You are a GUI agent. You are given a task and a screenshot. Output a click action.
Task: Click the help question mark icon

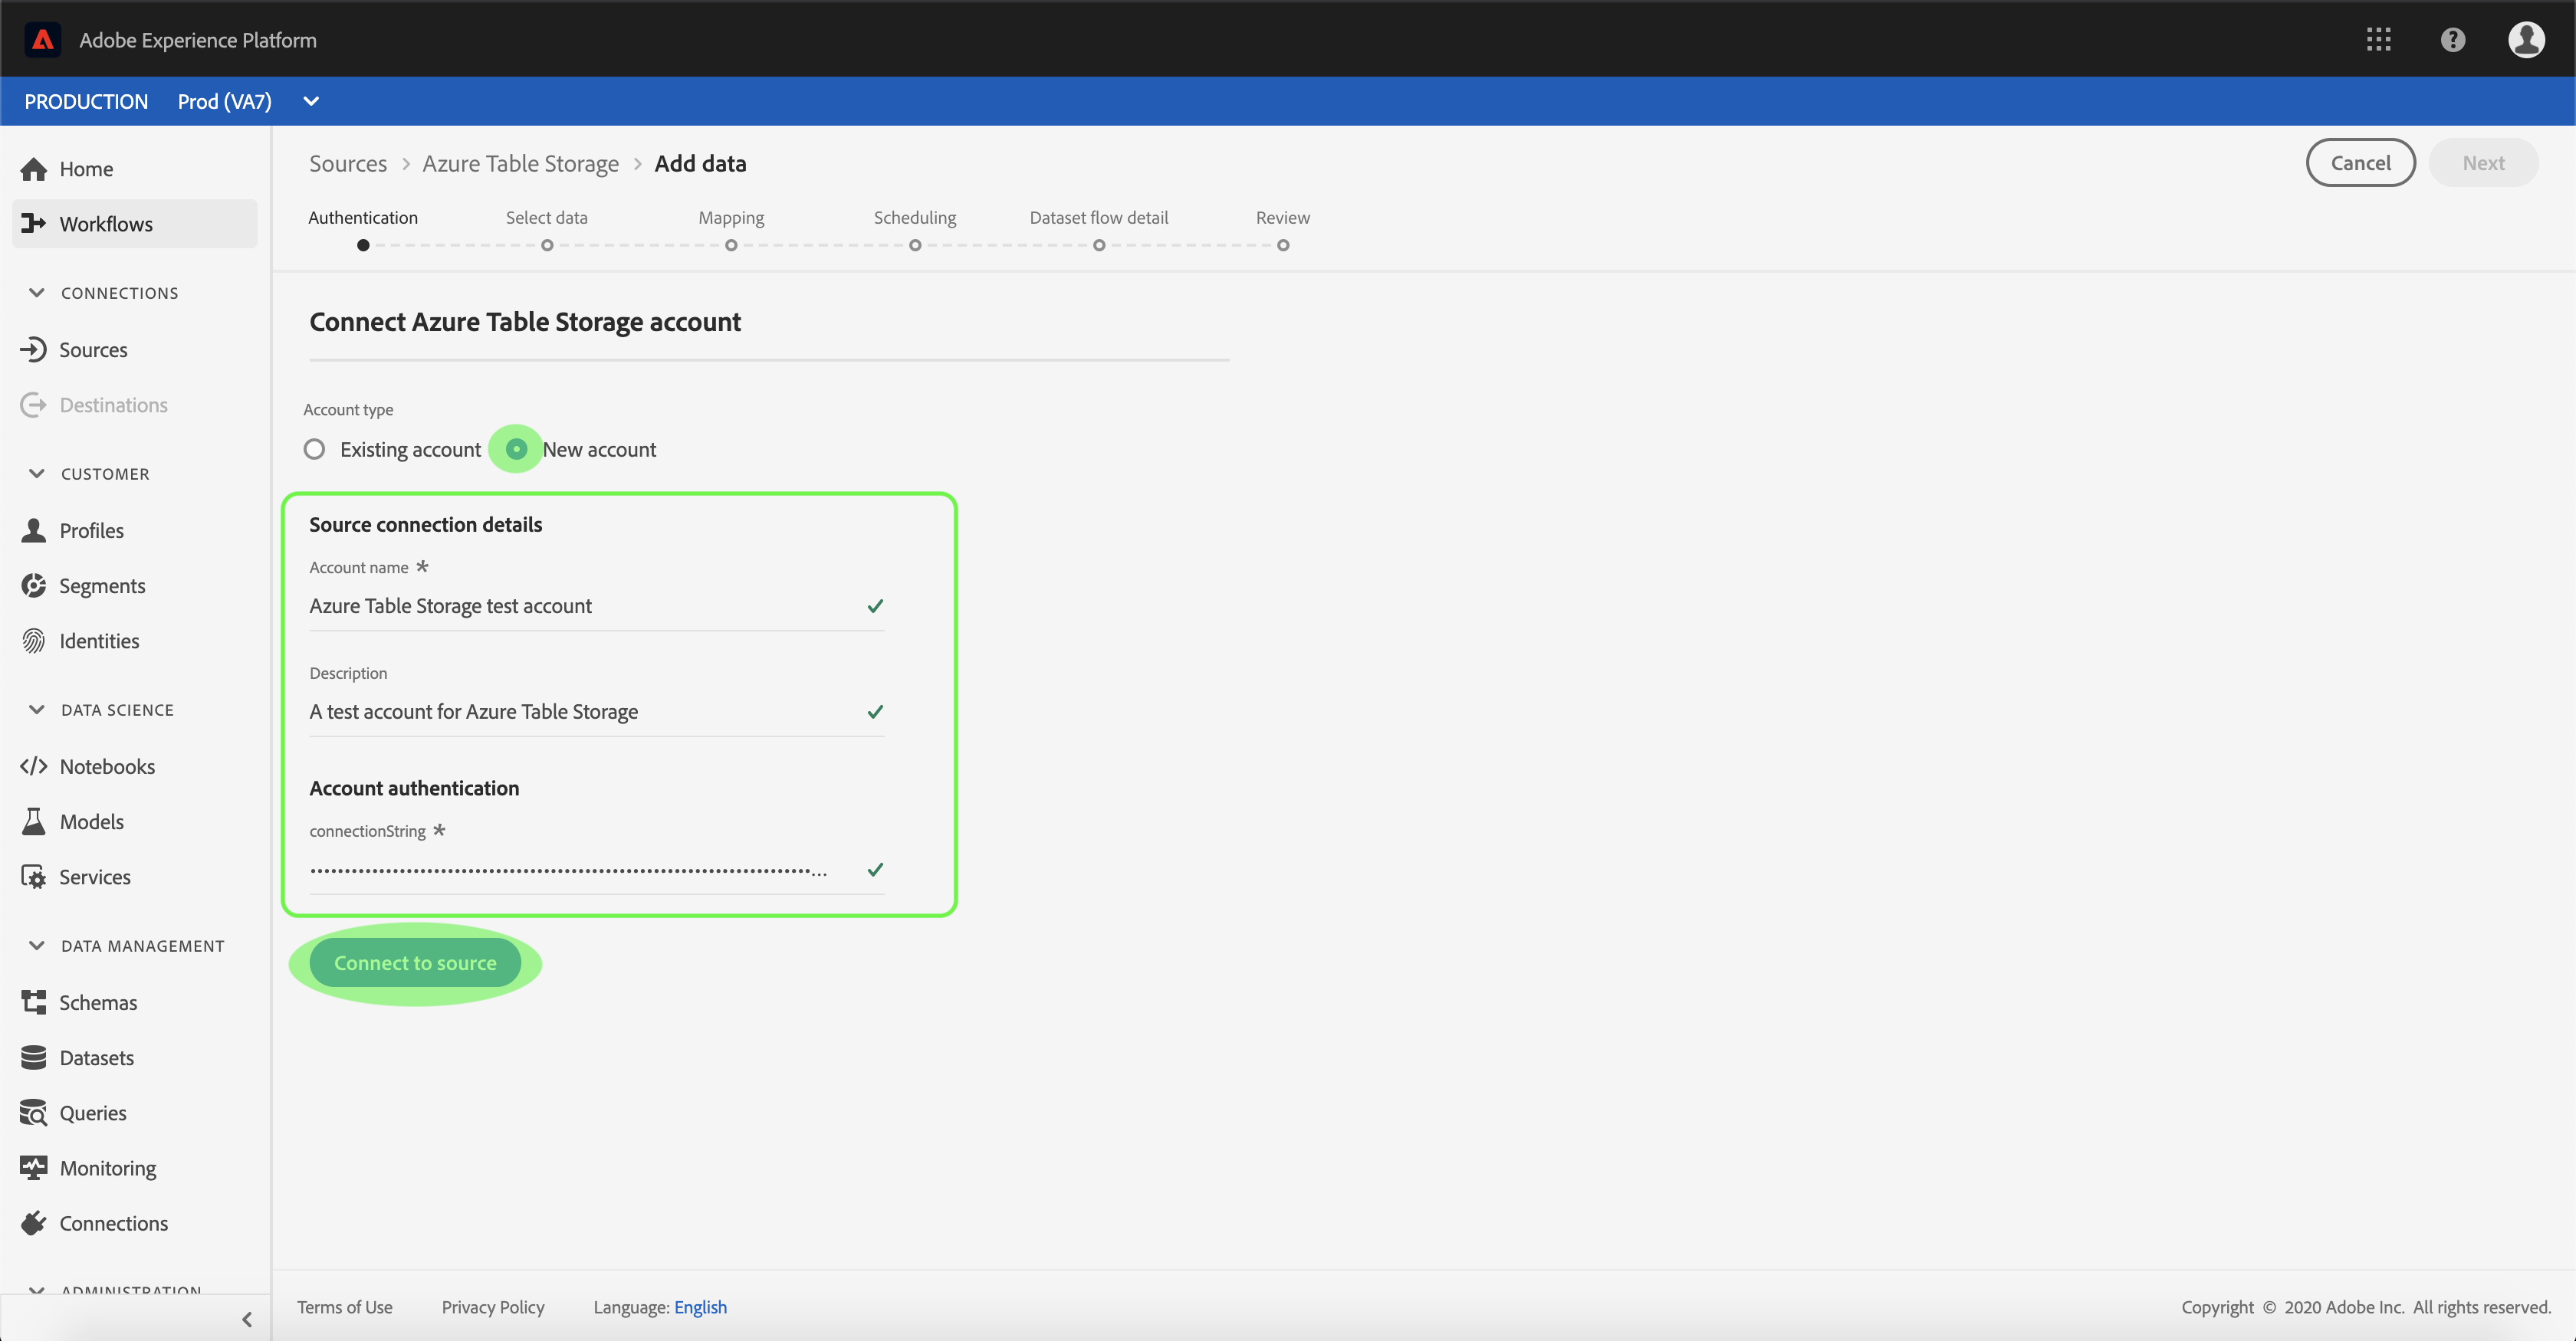(2452, 40)
